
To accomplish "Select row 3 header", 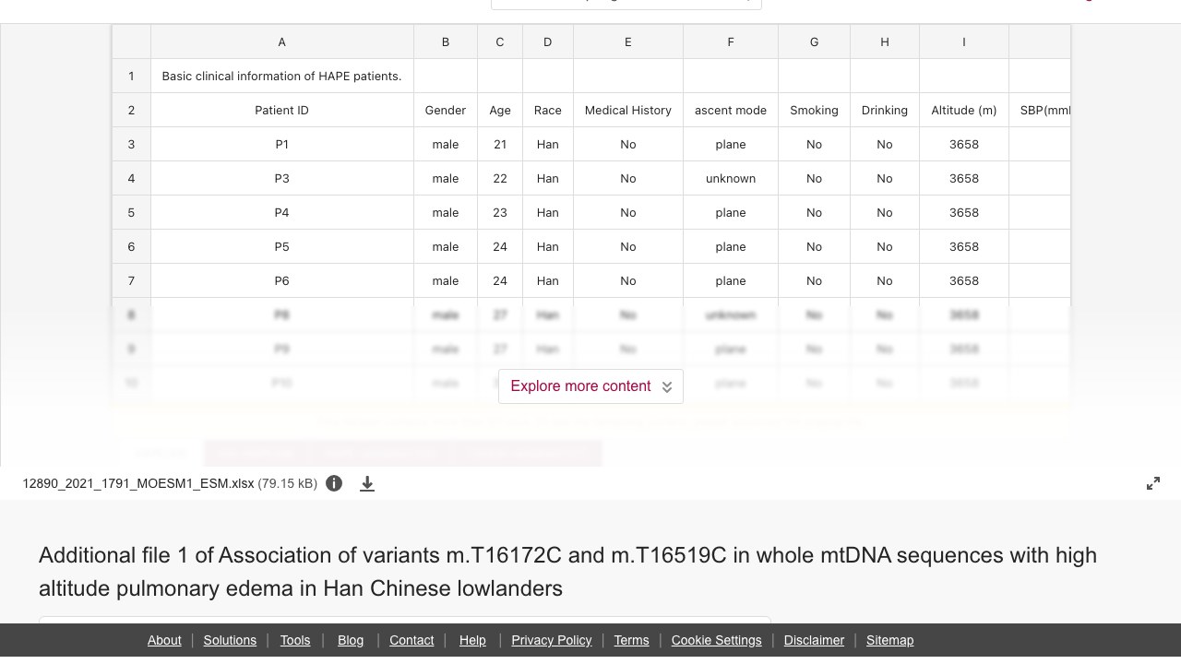I will point(131,144).
